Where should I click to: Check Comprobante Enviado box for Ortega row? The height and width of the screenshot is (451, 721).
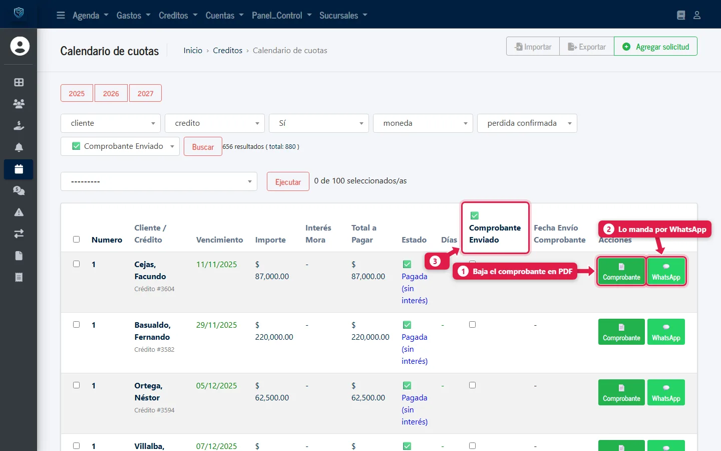[472, 385]
